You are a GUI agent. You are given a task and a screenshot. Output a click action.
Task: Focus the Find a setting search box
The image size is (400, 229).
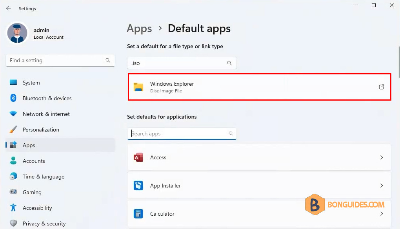tap(60, 60)
